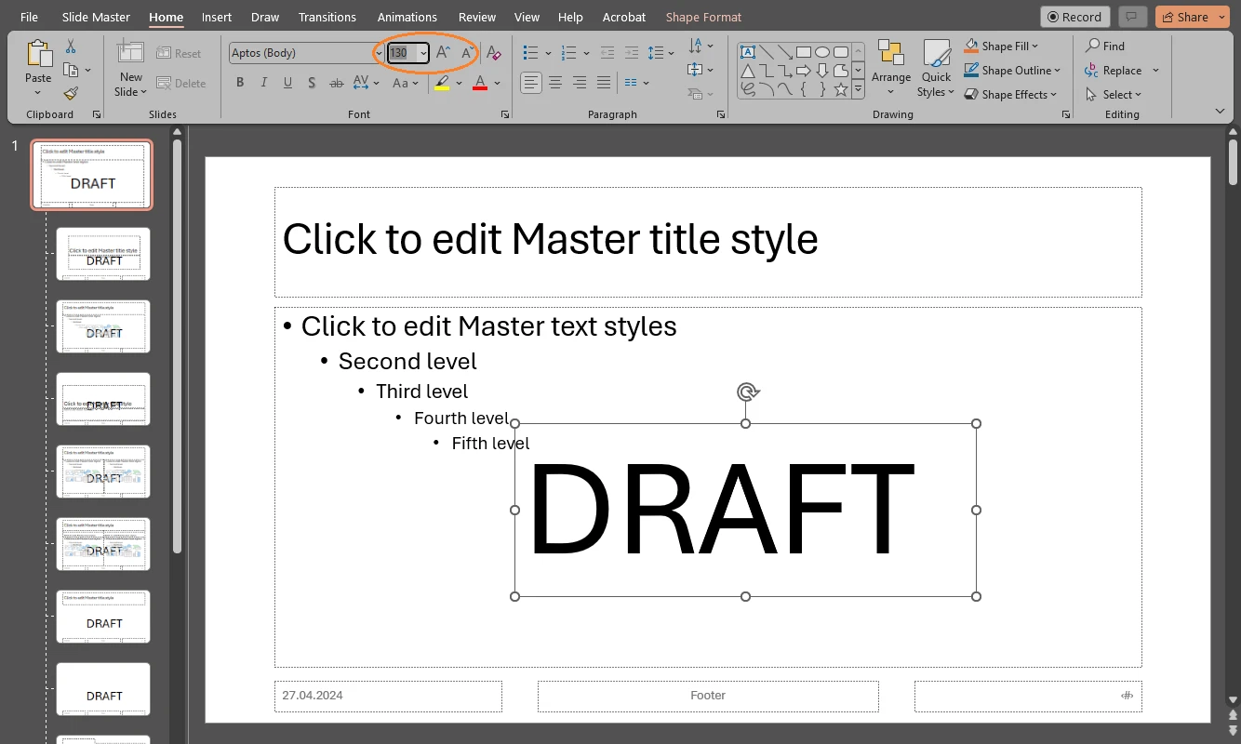Open the Font Color red swatch
This screenshot has height=744, width=1241.
tap(480, 83)
